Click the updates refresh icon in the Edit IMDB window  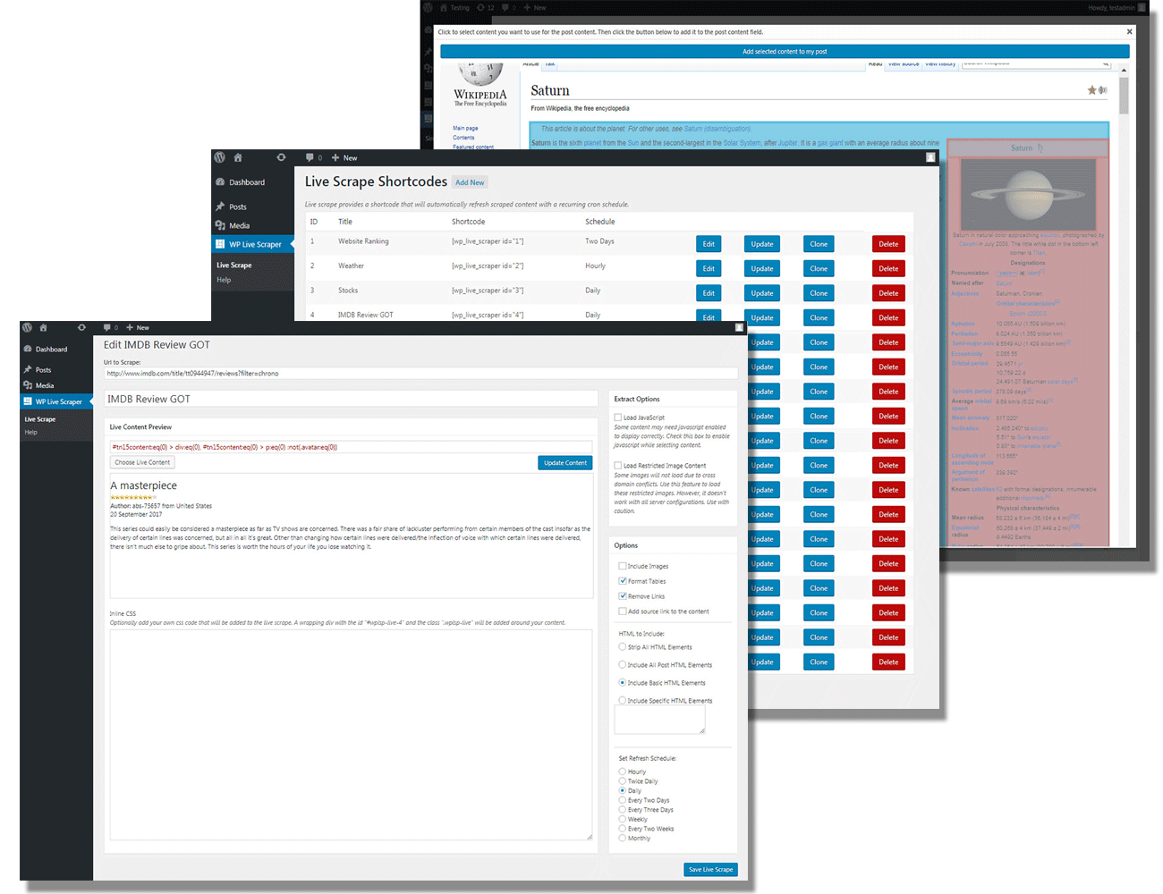click(x=81, y=327)
